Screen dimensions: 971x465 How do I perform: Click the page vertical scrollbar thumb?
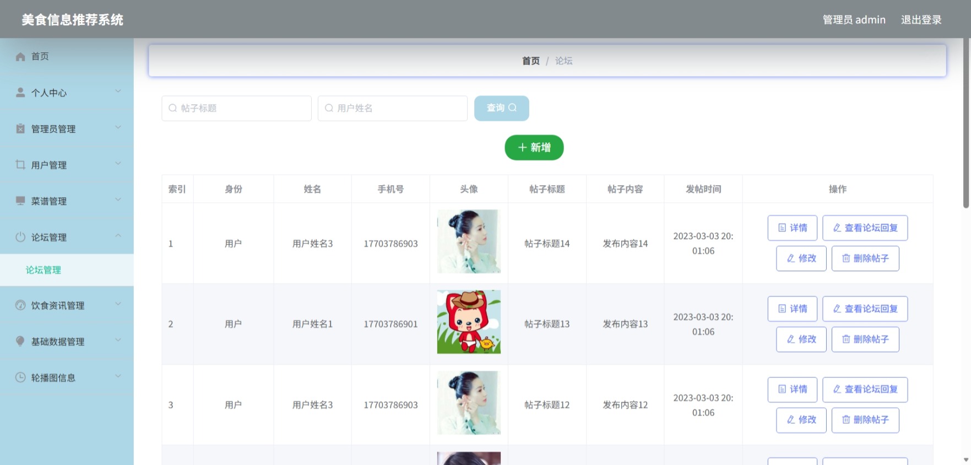pos(965,124)
